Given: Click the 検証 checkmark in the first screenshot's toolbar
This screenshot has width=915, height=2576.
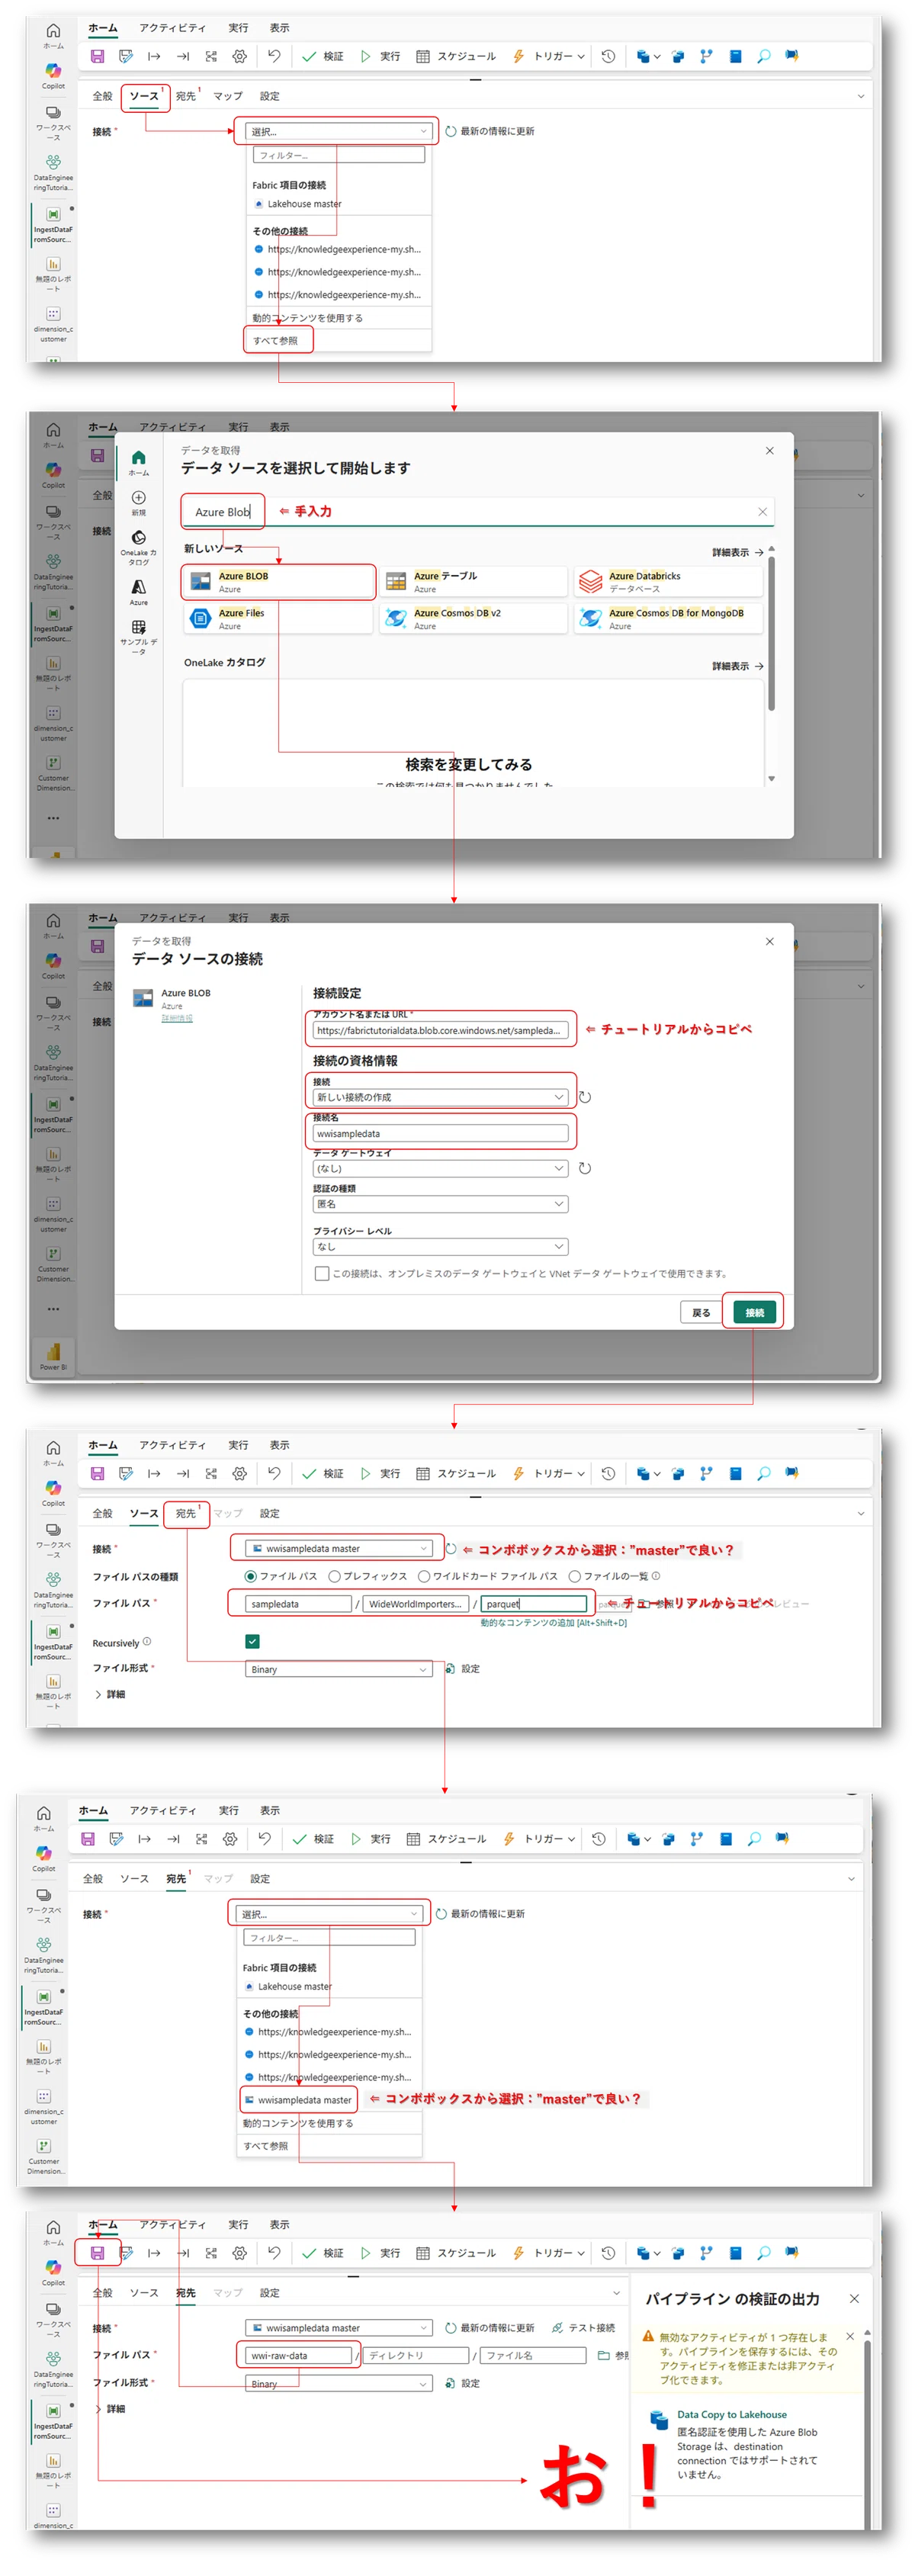Looking at the screenshot, I should (x=323, y=57).
